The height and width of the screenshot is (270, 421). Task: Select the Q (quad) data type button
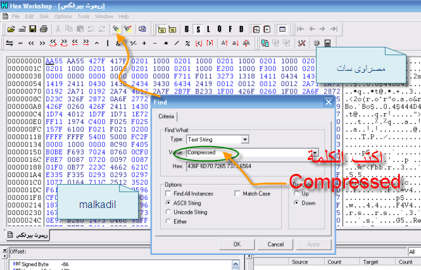(219, 29)
